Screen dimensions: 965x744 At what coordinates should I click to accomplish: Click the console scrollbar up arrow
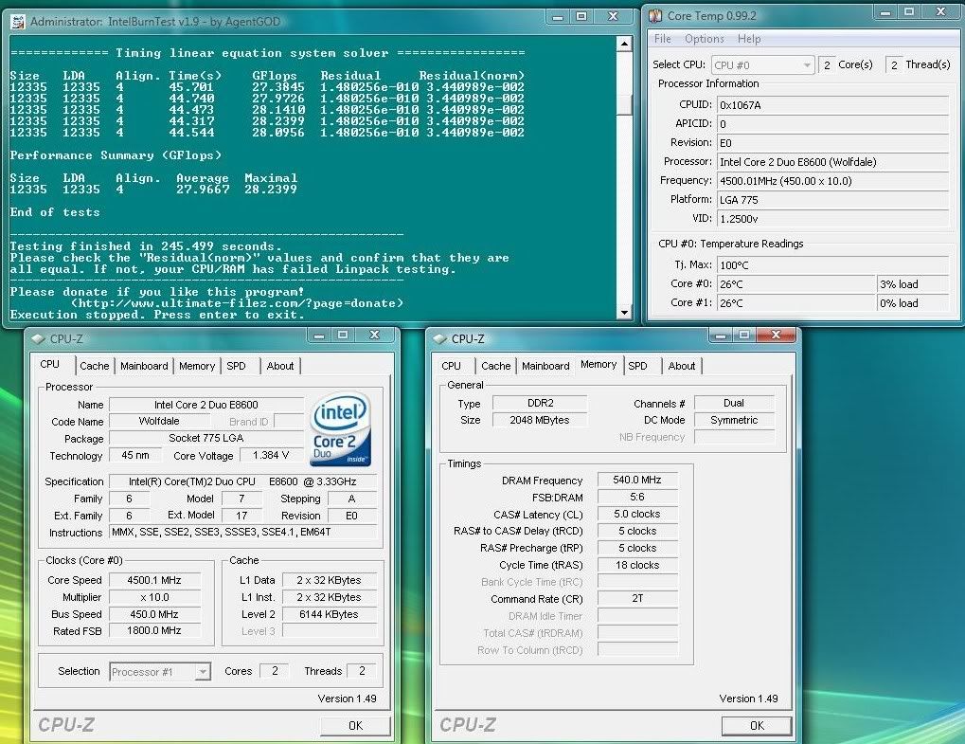(x=624, y=44)
